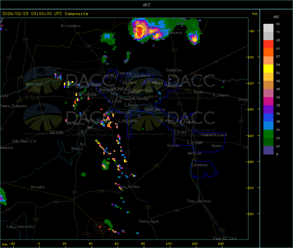
Task: Click the CompantEscard map label
Action: pos(214,135)
